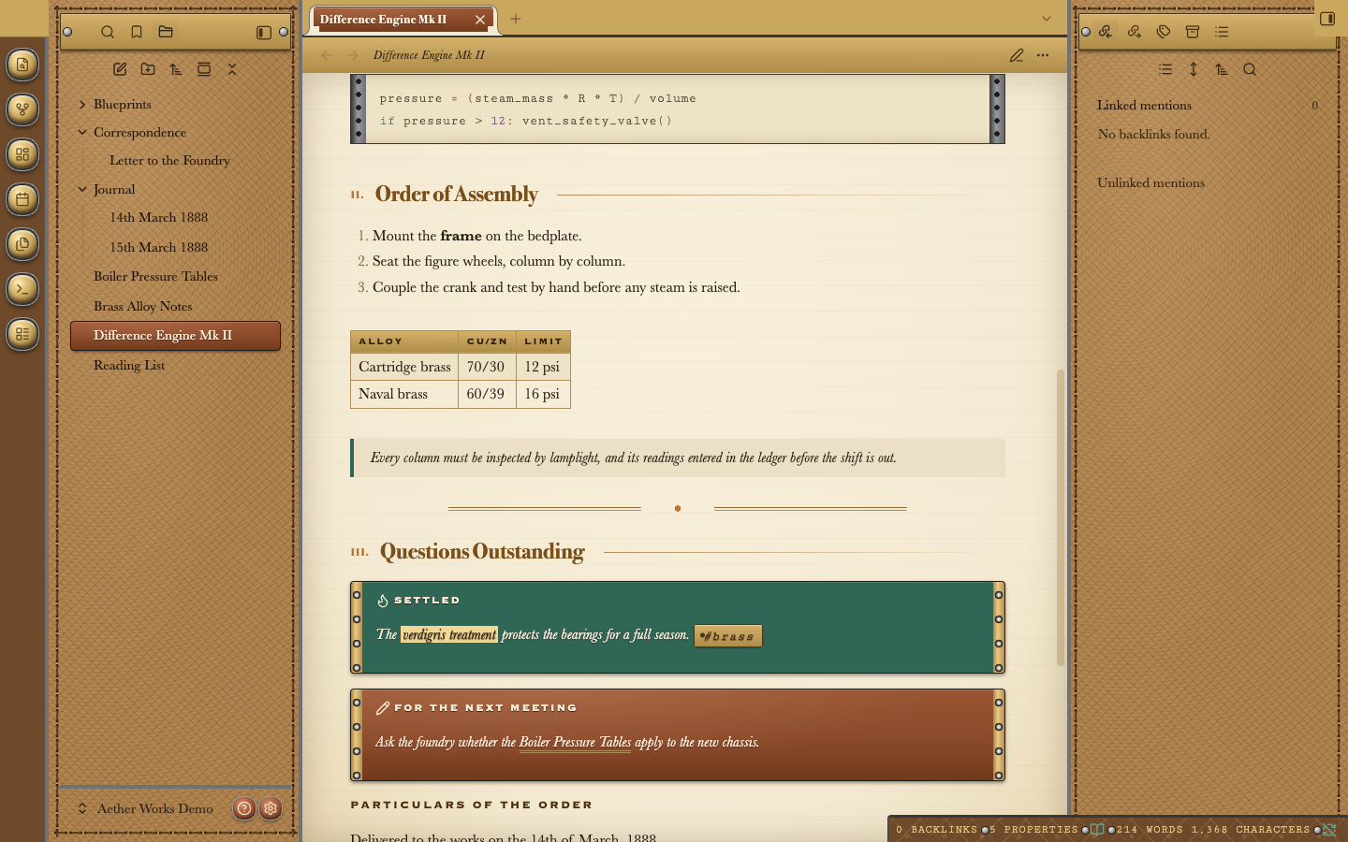The height and width of the screenshot is (842, 1348).
Task: Expand Unlinked mentions section
Action: pyautogui.click(x=1150, y=183)
